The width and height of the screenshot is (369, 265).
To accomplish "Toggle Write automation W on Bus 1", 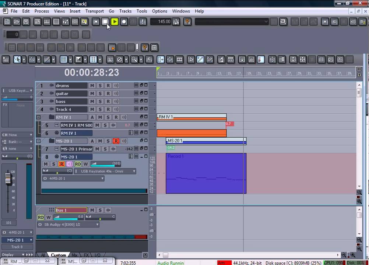I will click(x=49, y=217).
